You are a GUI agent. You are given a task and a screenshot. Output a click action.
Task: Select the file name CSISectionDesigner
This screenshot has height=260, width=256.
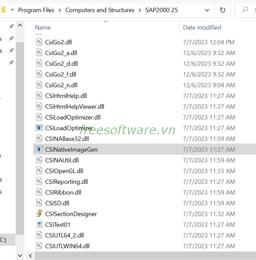point(71,214)
